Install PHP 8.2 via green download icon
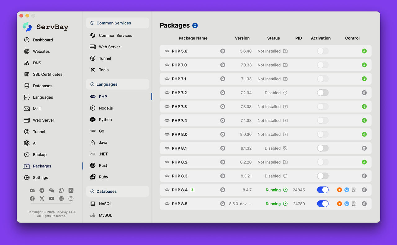This screenshot has height=245, width=397. point(364,162)
